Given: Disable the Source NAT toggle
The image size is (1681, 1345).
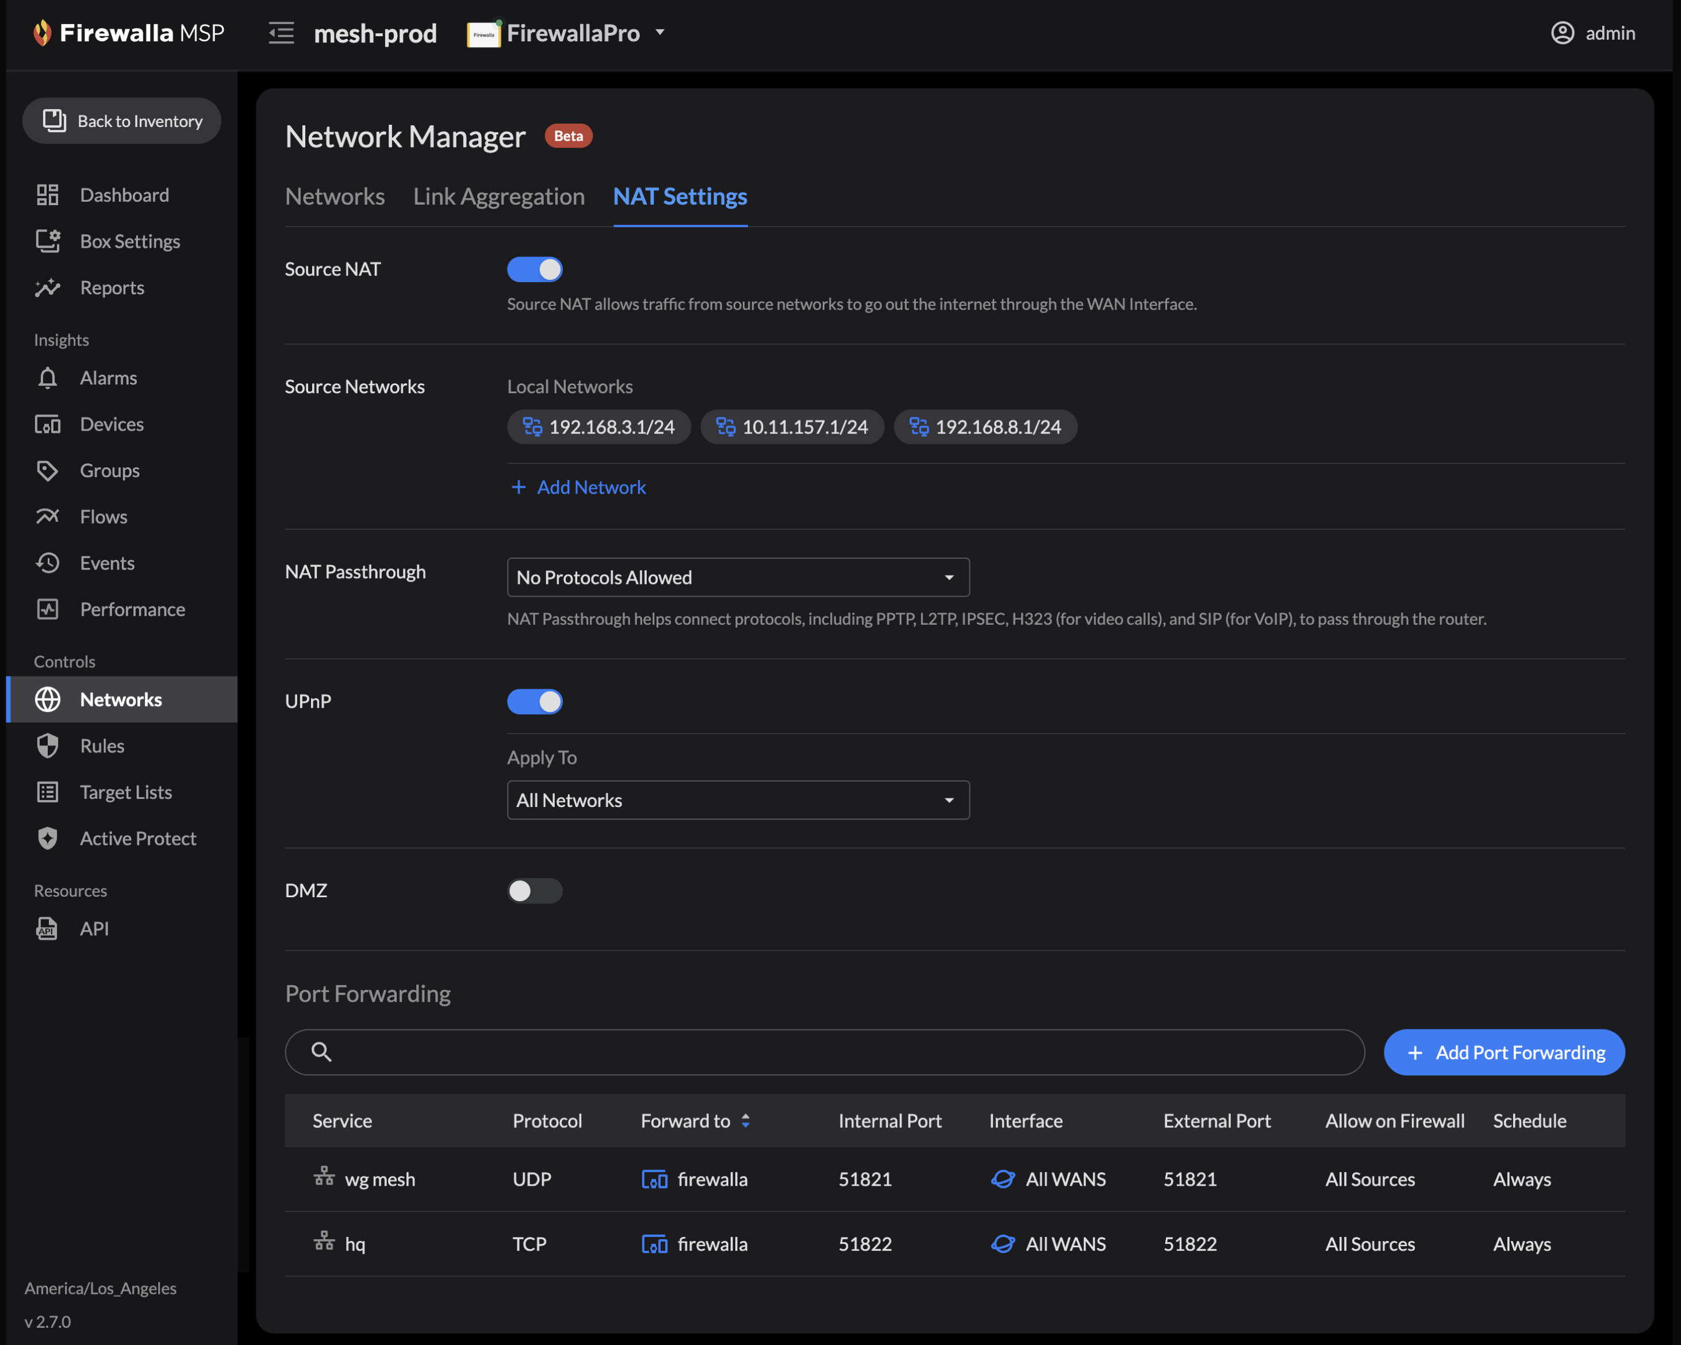Looking at the screenshot, I should pos(535,270).
